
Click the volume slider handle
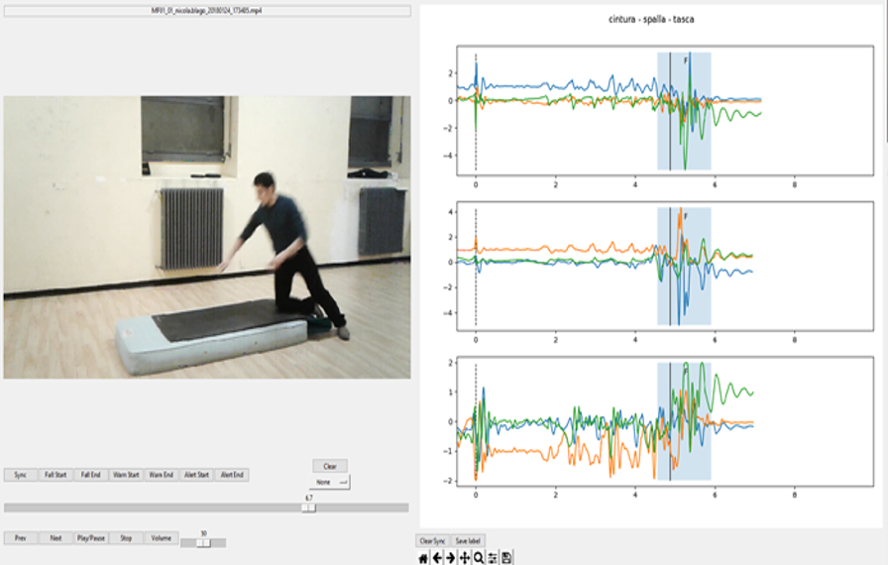pos(203,543)
